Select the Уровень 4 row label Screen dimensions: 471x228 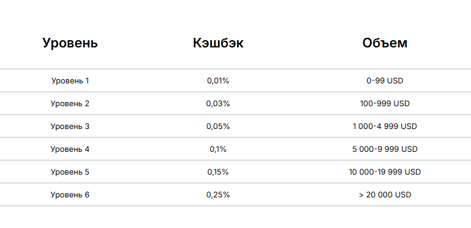(70, 149)
